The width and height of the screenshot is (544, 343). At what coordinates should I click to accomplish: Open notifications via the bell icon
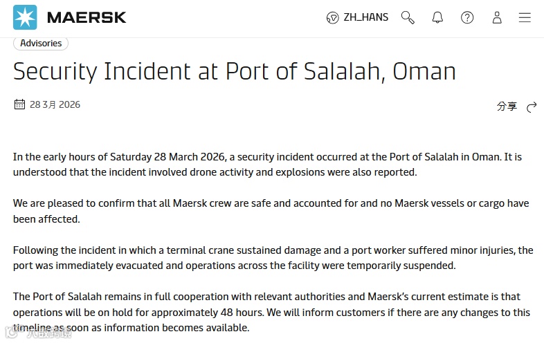437,17
